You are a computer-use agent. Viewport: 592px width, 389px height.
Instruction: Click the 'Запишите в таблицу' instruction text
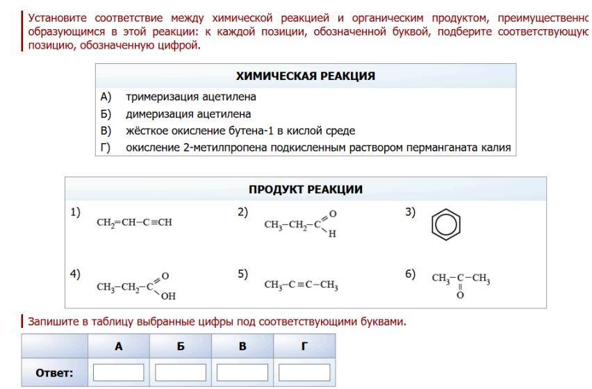pos(216,322)
